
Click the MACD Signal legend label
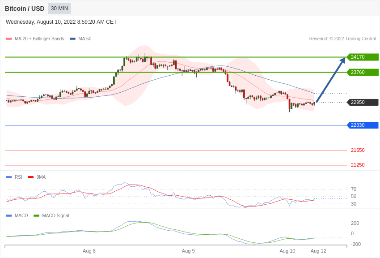pyautogui.click(x=55, y=215)
